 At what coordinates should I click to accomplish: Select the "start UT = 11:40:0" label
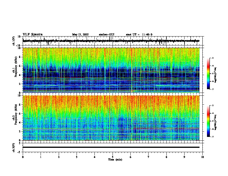[x=139, y=35]
